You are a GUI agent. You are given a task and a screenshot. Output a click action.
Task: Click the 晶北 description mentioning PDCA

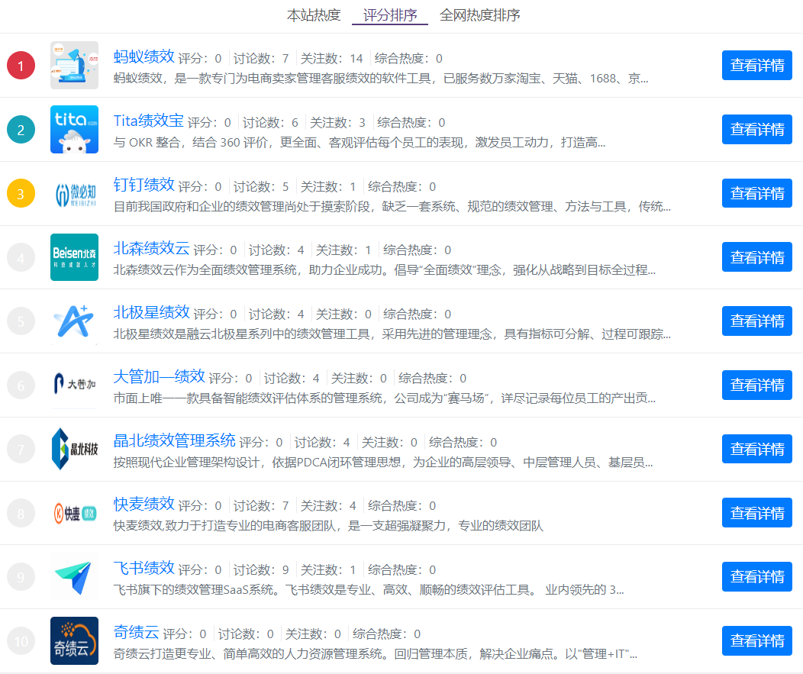(383, 463)
